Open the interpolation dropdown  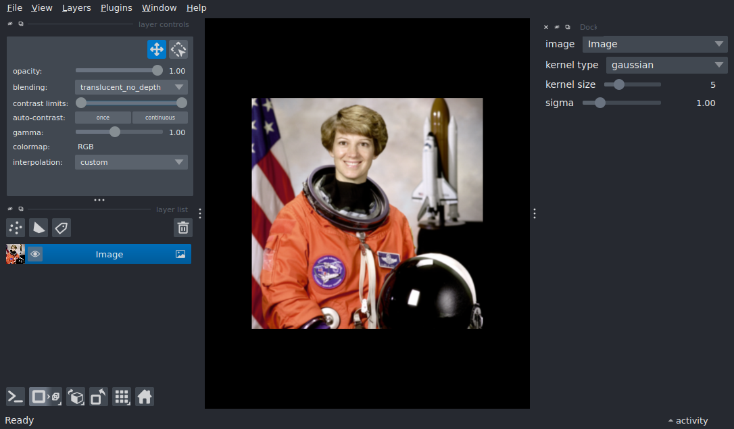pos(131,162)
